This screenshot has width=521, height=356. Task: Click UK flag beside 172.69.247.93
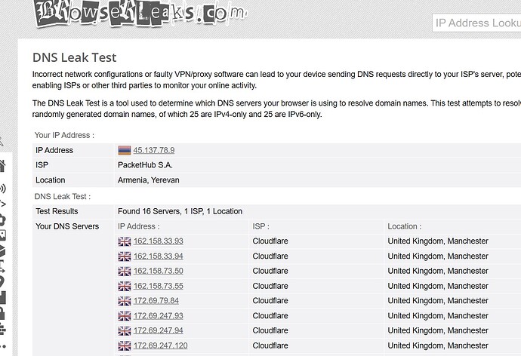coord(125,316)
